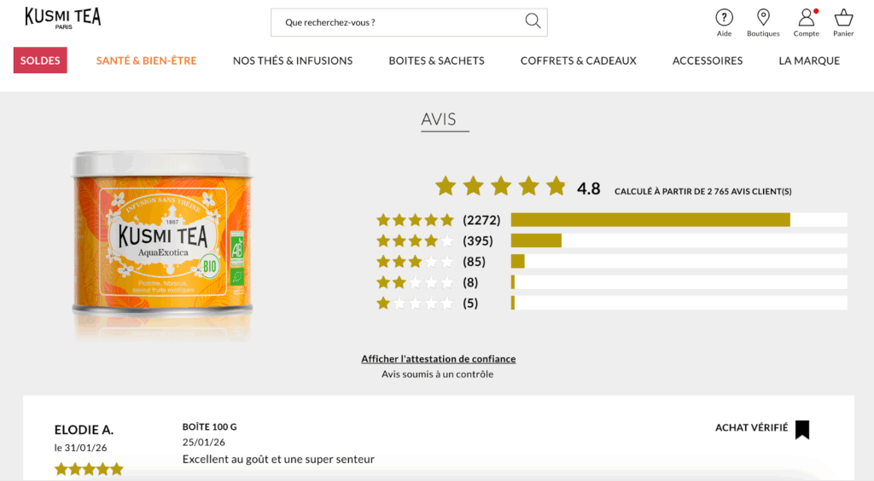Open the Santé & Bien-être menu
The image size is (874, 481).
(x=146, y=61)
